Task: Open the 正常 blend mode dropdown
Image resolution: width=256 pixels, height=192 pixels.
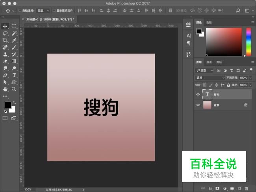Action: (210, 78)
